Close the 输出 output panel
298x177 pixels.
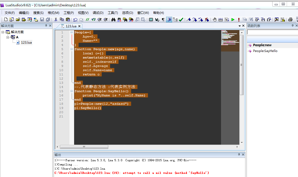click(243, 155)
